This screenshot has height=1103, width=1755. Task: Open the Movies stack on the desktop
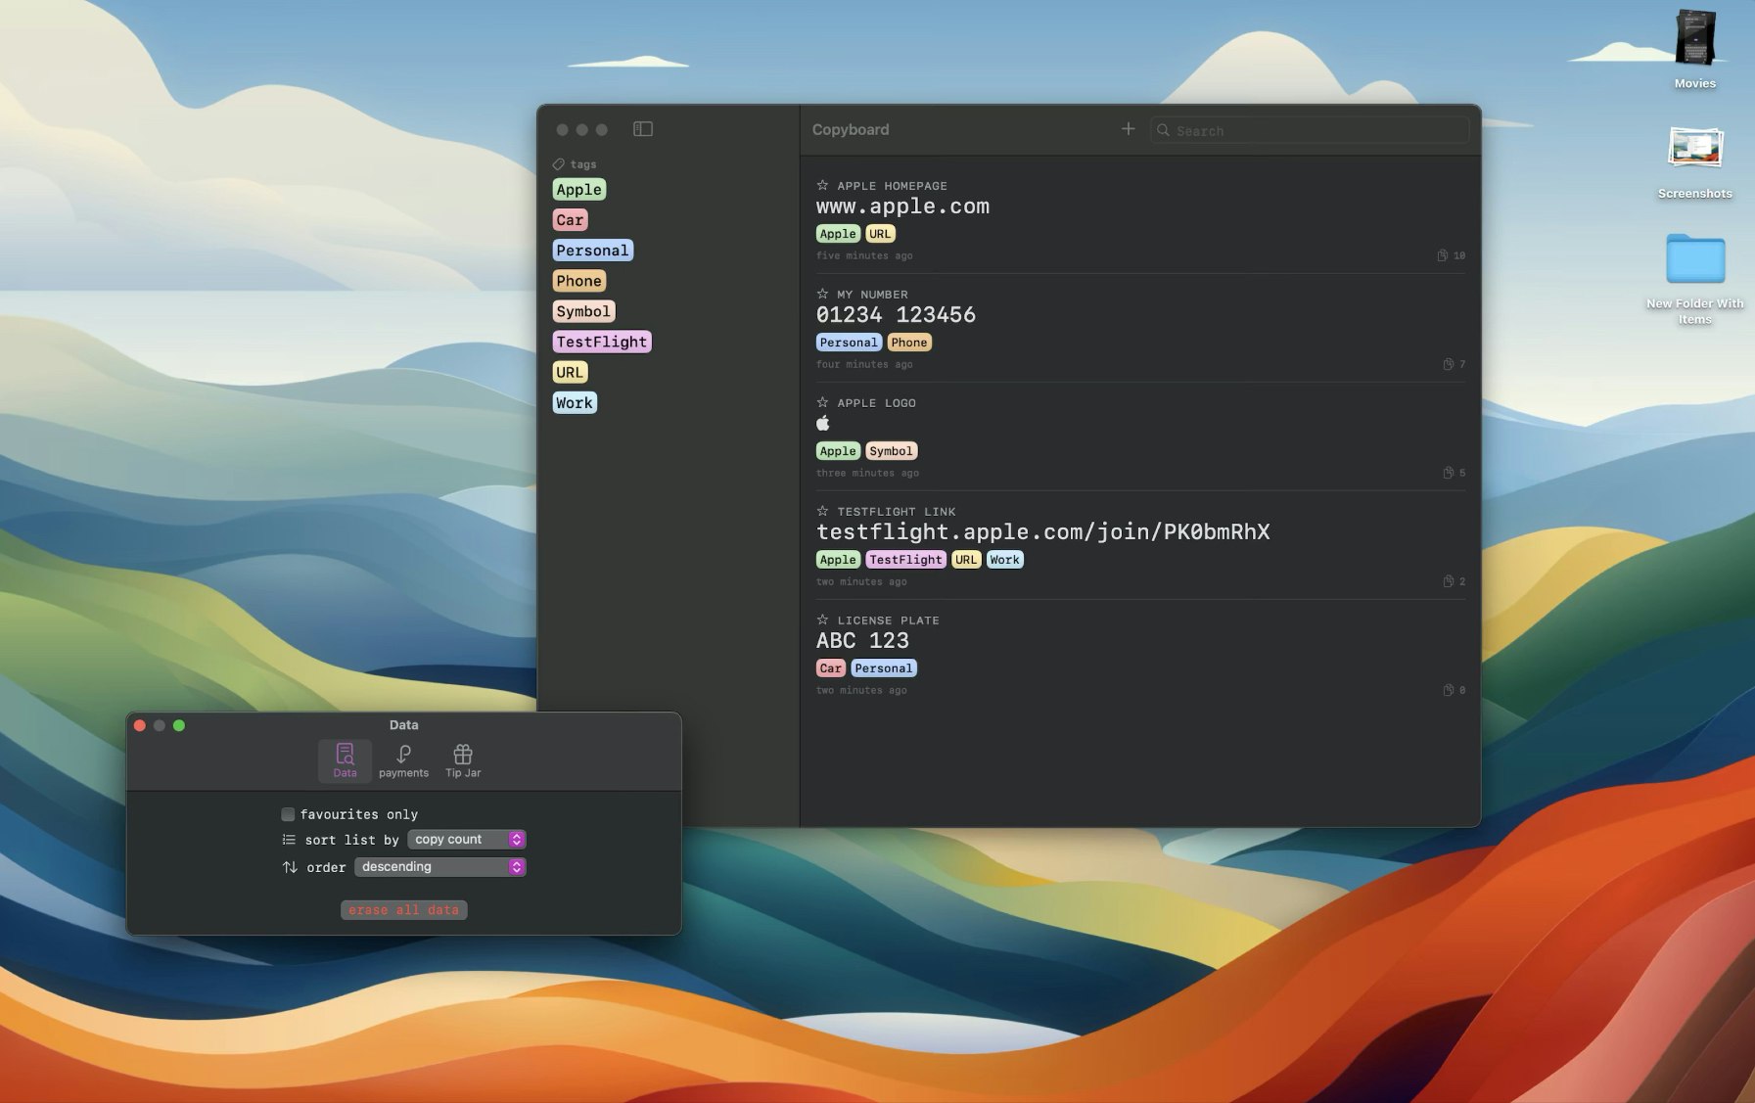click(1695, 39)
